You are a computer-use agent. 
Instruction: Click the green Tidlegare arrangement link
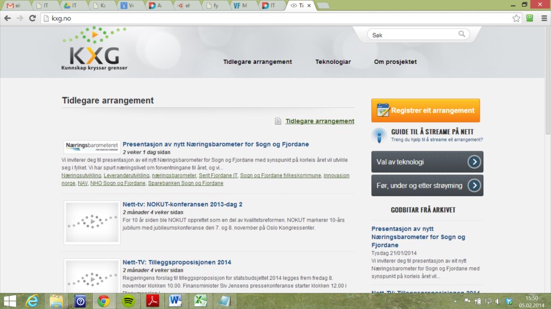tap(320, 121)
